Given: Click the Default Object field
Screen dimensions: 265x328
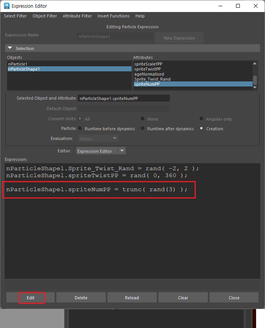Looking at the screenshot, I should point(124,109).
